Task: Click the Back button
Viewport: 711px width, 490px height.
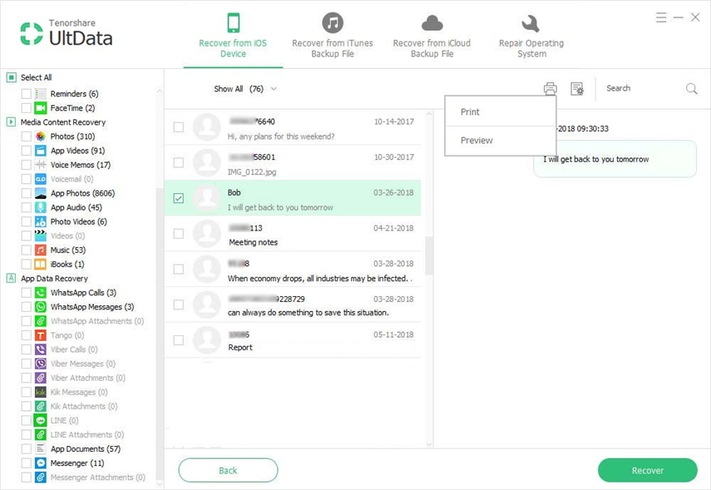Action: tap(228, 470)
